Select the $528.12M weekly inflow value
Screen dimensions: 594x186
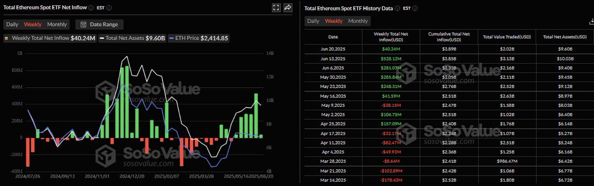(391, 58)
